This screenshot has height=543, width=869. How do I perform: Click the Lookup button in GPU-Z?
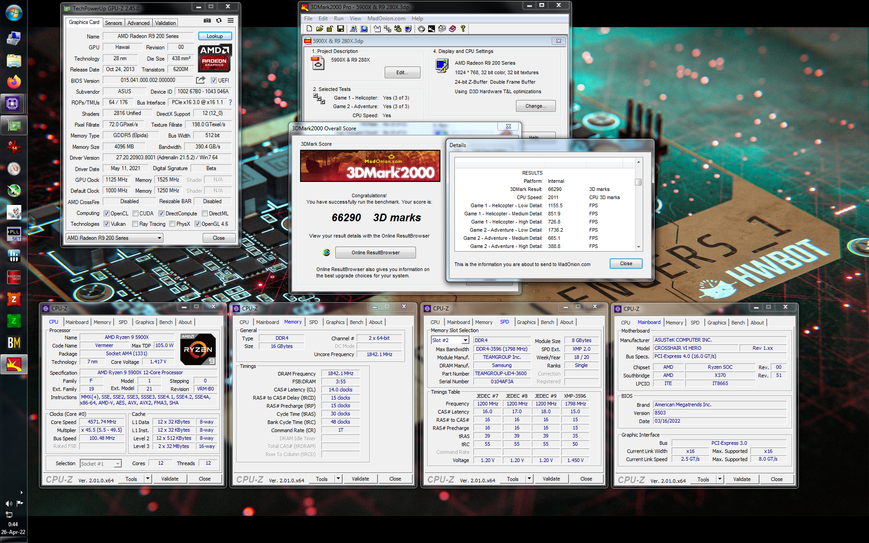[x=215, y=36]
